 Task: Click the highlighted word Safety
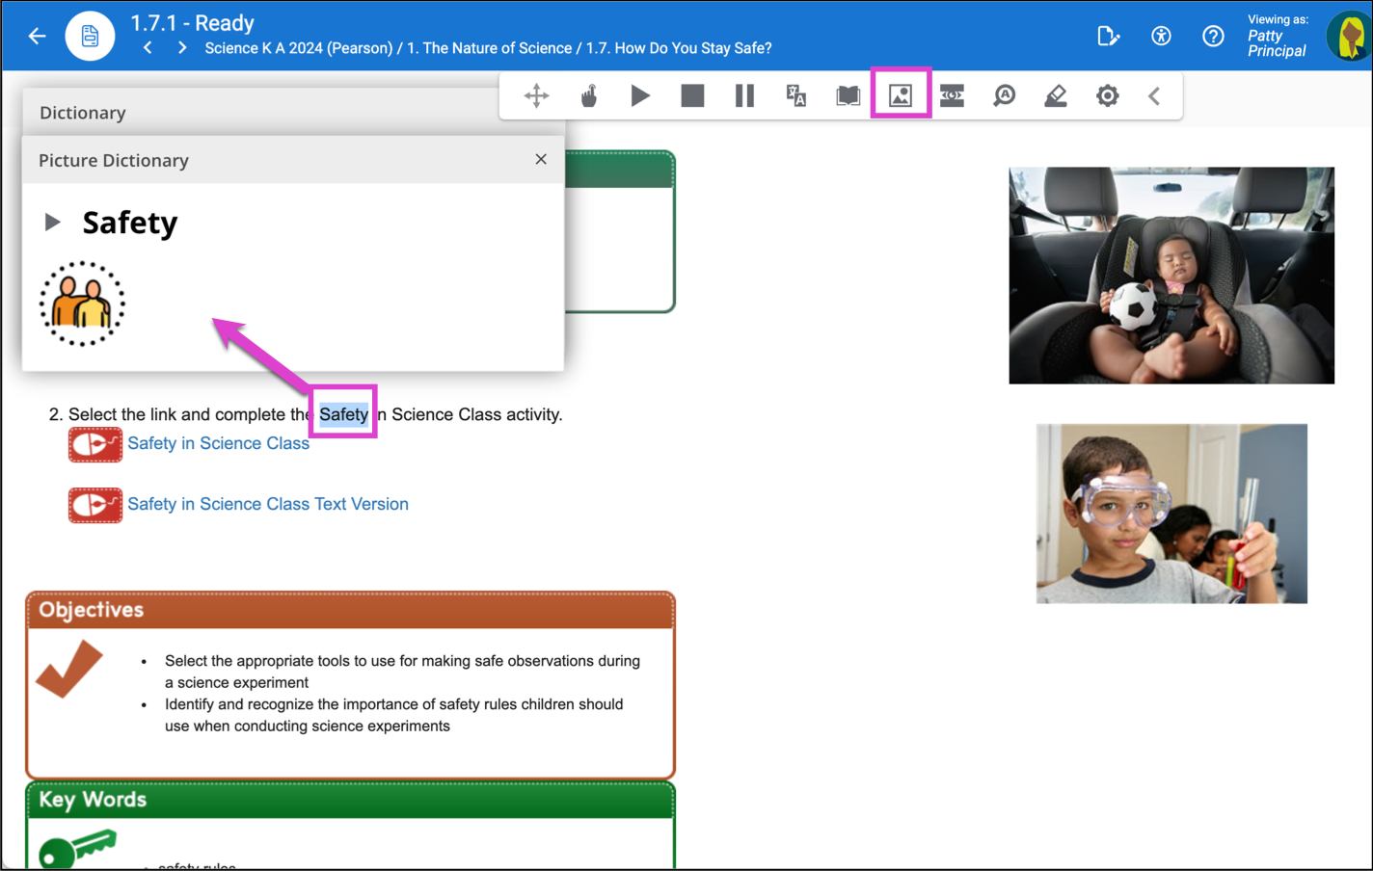tap(343, 414)
